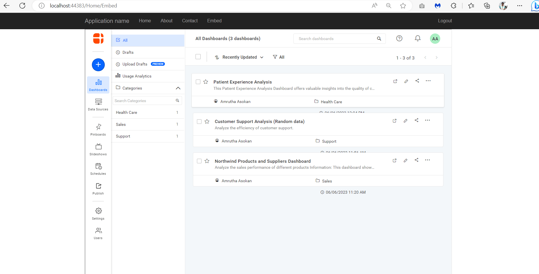Open the Recently Updated sort dropdown
This screenshot has width=539, height=274.
point(239,57)
